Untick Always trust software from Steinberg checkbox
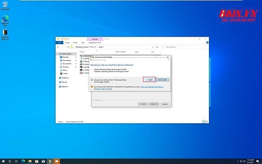The height and width of the screenshot is (164, 262). pos(92,80)
